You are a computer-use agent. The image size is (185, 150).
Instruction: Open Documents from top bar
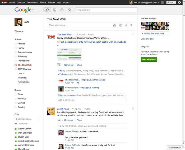pyautogui.click(x=32, y=2)
